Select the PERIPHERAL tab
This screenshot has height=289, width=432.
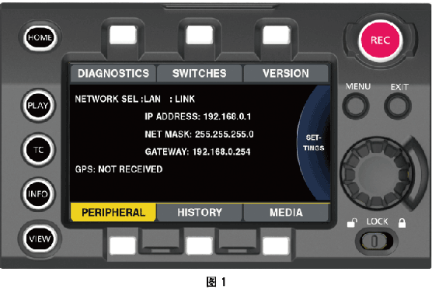pyautogui.click(x=113, y=212)
